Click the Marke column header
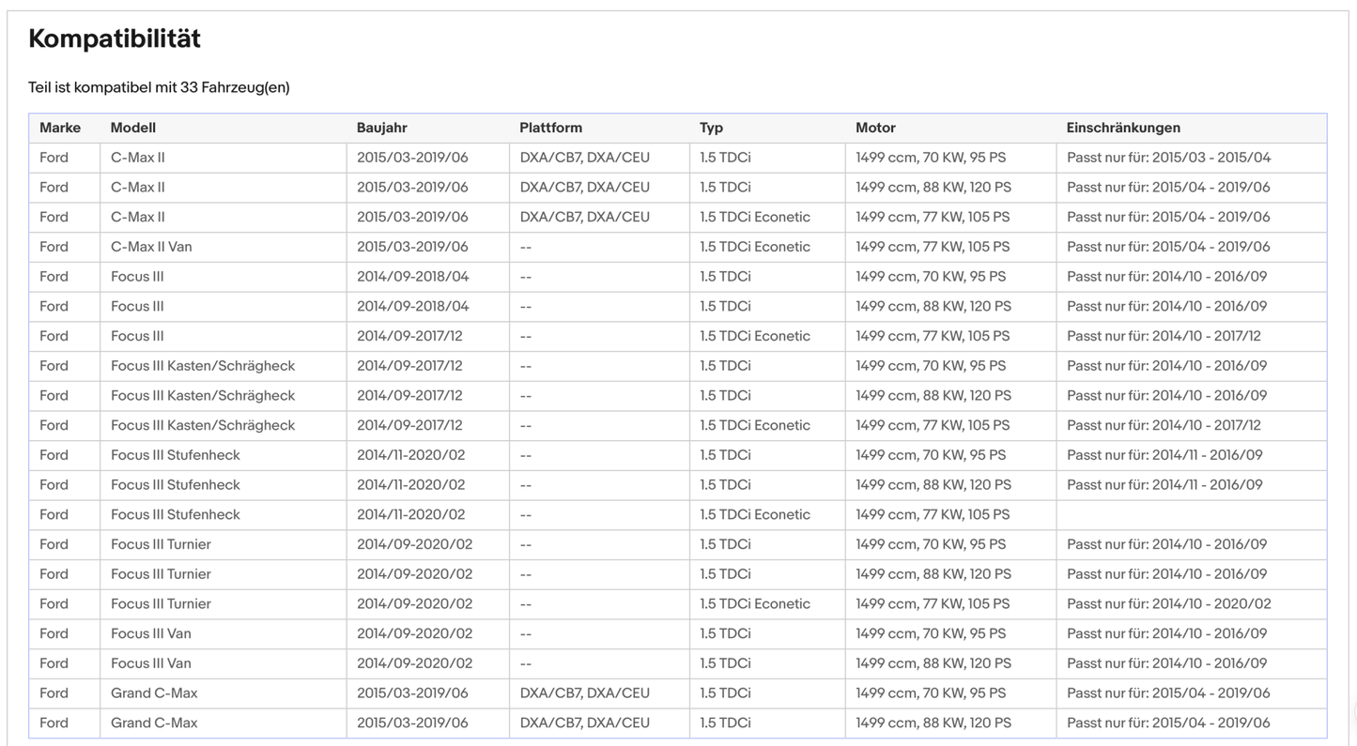The width and height of the screenshot is (1357, 746). (60, 128)
